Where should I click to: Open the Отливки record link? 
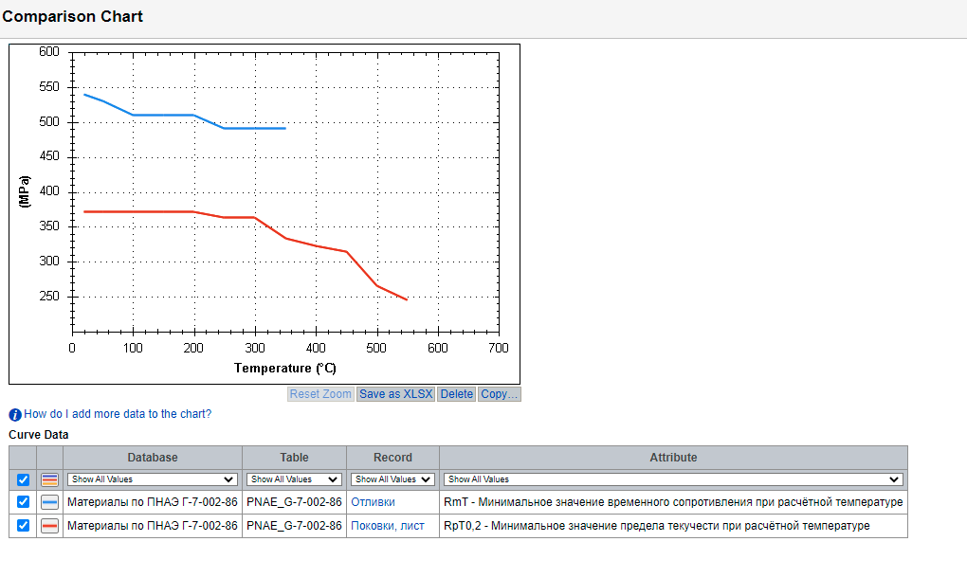coord(373,502)
